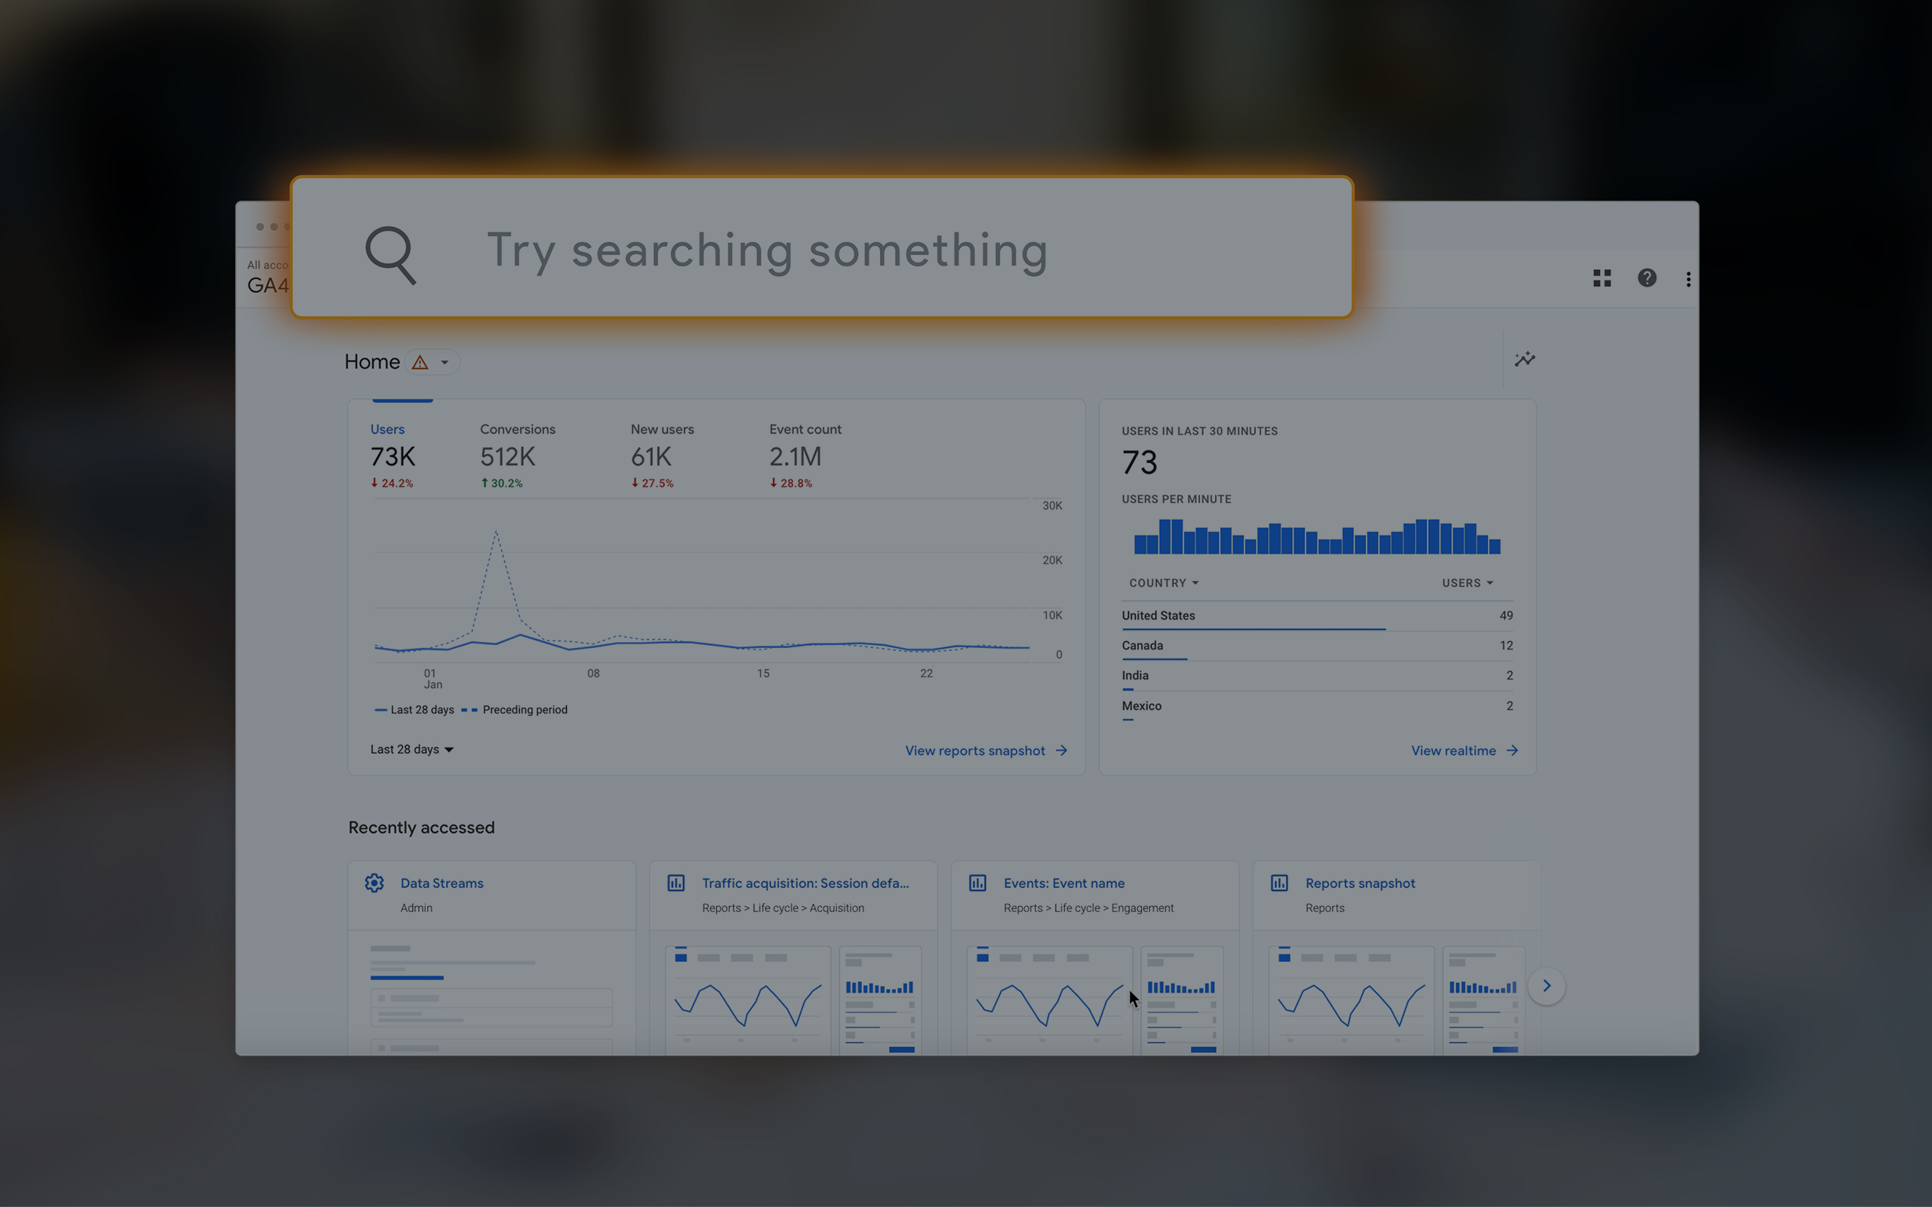Click the Home warning triangle icon
This screenshot has height=1207, width=1932.
(420, 362)
